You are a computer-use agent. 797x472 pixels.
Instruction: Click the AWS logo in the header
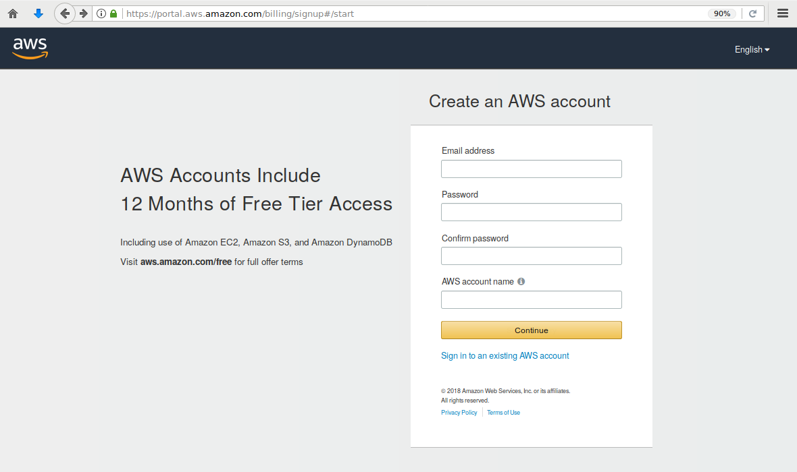click(30, 48)
